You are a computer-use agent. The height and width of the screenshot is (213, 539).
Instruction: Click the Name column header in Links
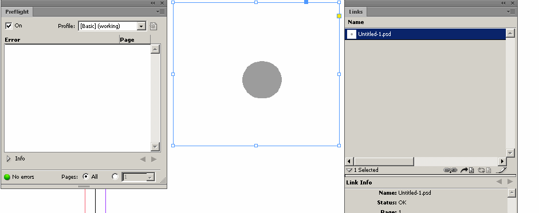point(356,22)
